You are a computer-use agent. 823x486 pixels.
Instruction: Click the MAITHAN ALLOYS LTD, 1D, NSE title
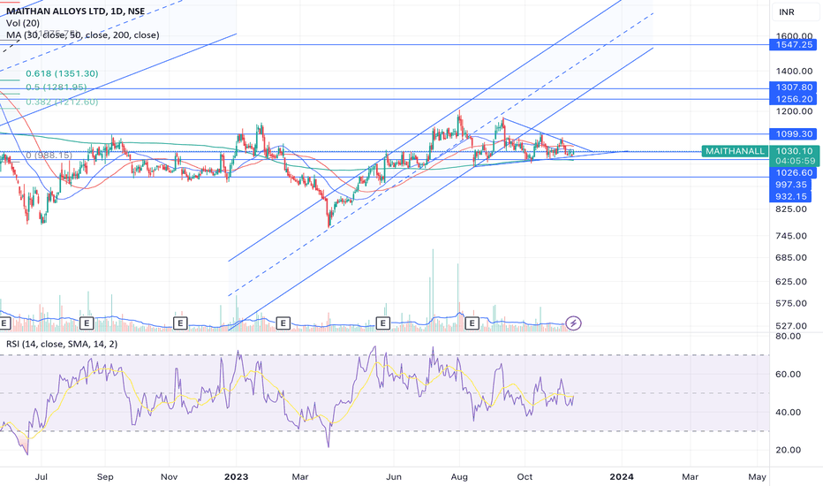(76, 11)
